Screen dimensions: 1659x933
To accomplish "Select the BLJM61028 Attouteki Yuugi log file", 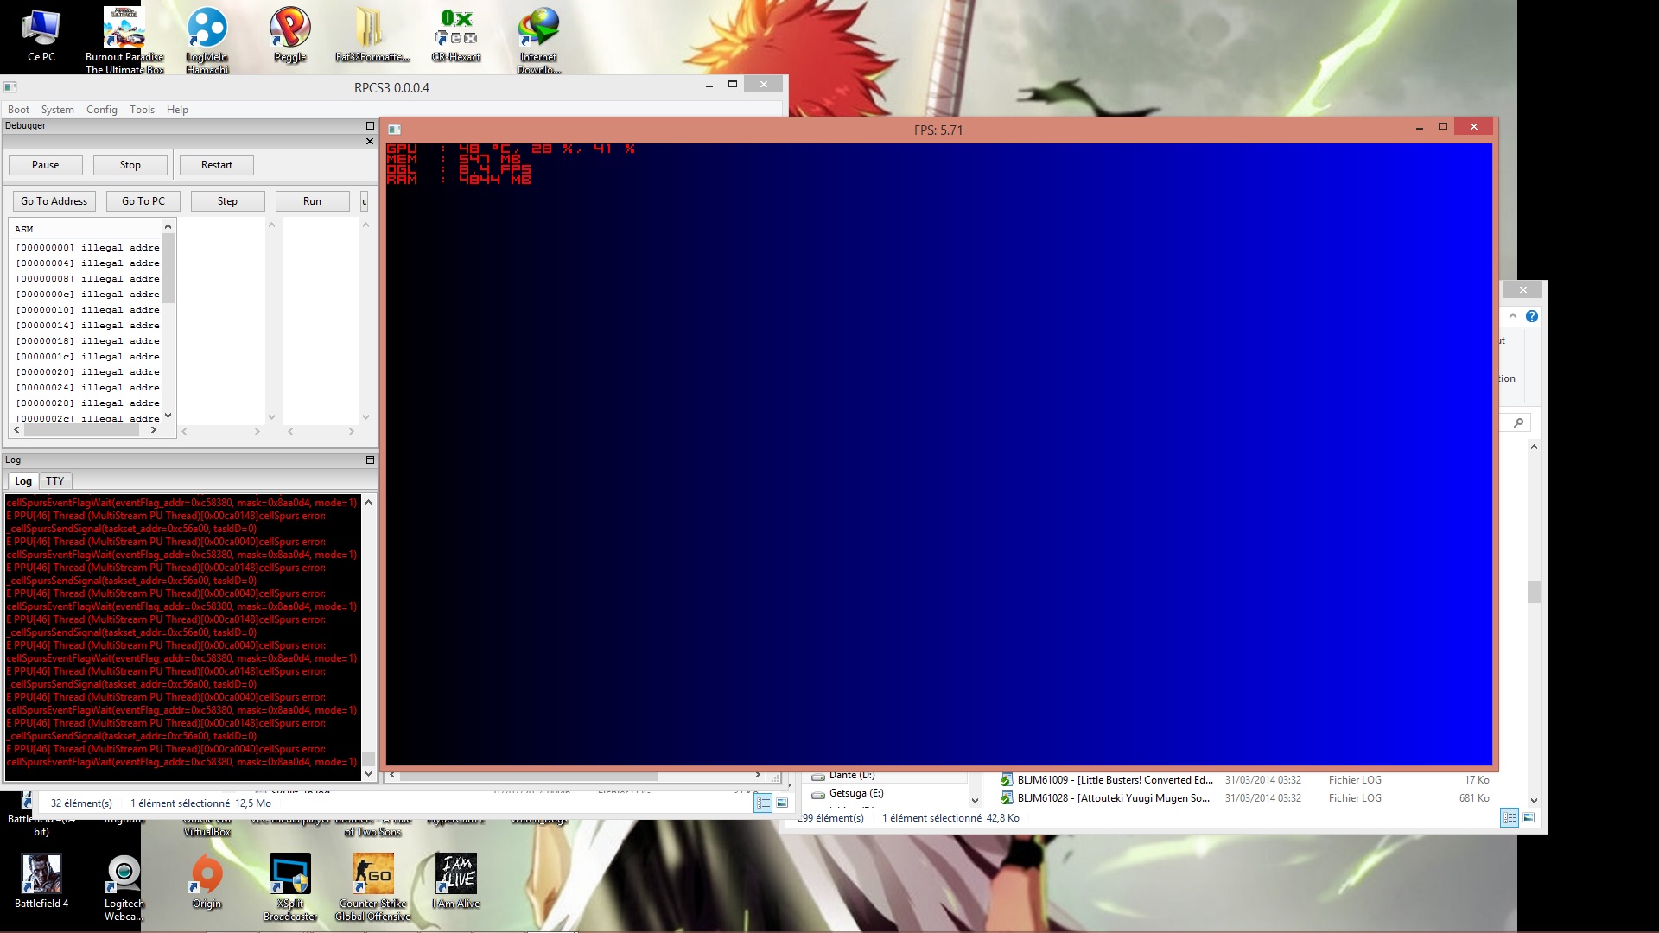I will [x=1113, y=798].
